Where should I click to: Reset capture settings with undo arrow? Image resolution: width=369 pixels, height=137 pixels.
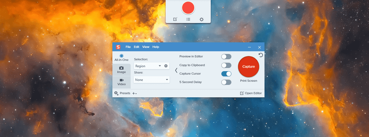(x=261, y=55)
